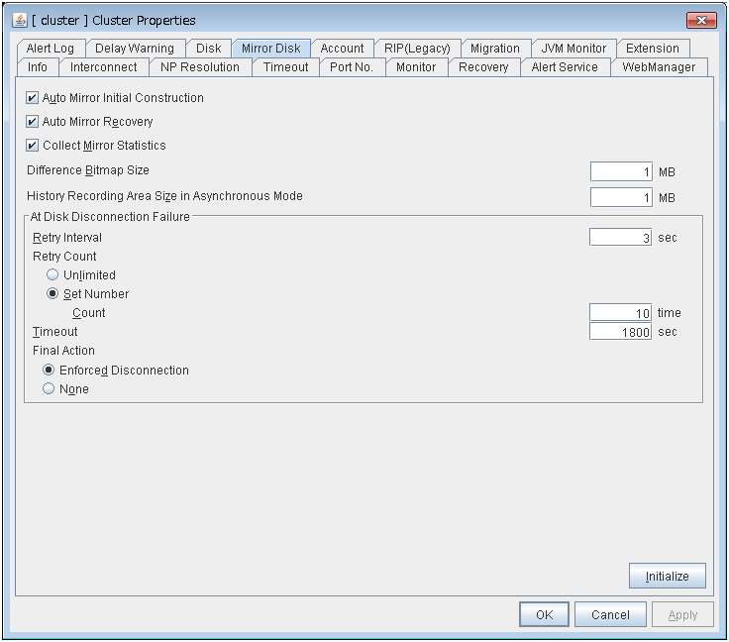
Task: Uncheck Auto Mirror Initial Construction
Action: click(33, 98)
